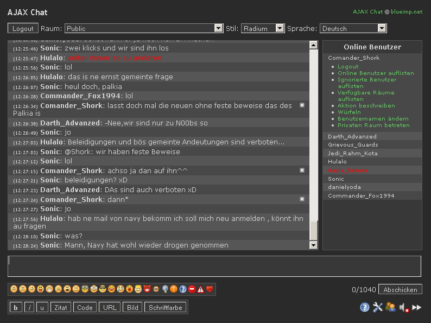Insert the orange exclamation emoticon
Viewport: 431px width, 323px height.
(174, 289)
